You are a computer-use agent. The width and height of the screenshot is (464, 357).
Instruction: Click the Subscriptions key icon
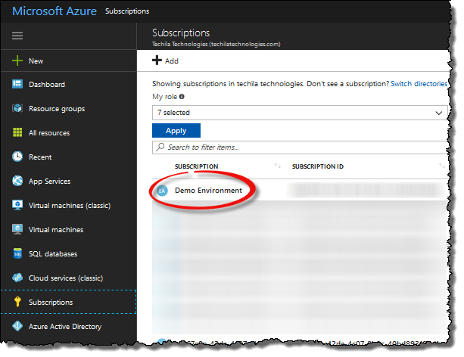pos(17,302)
